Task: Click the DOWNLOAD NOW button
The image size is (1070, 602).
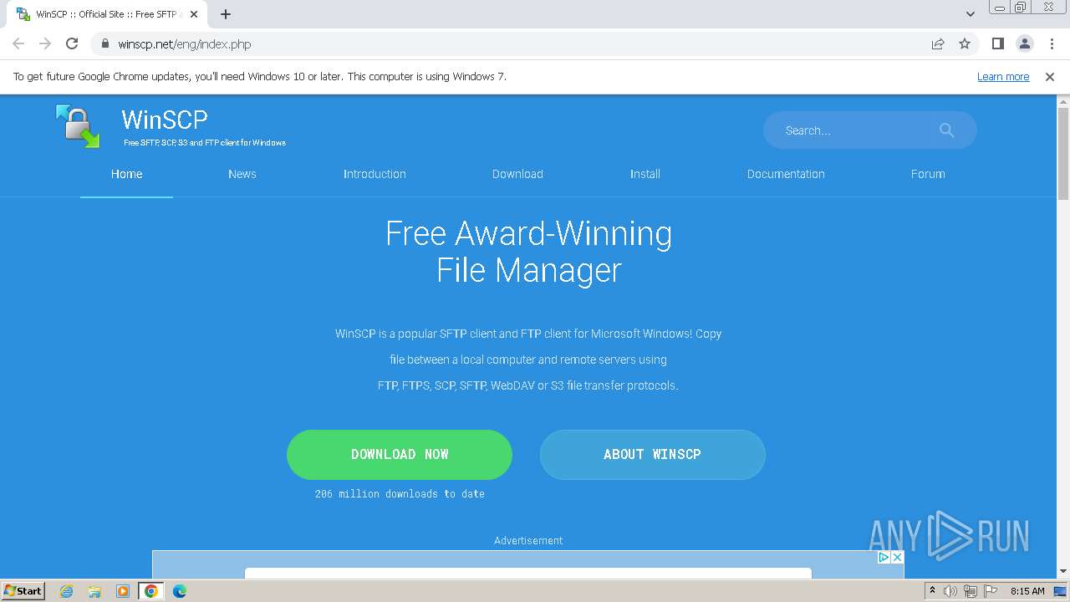Action: [x=400, y=455]
